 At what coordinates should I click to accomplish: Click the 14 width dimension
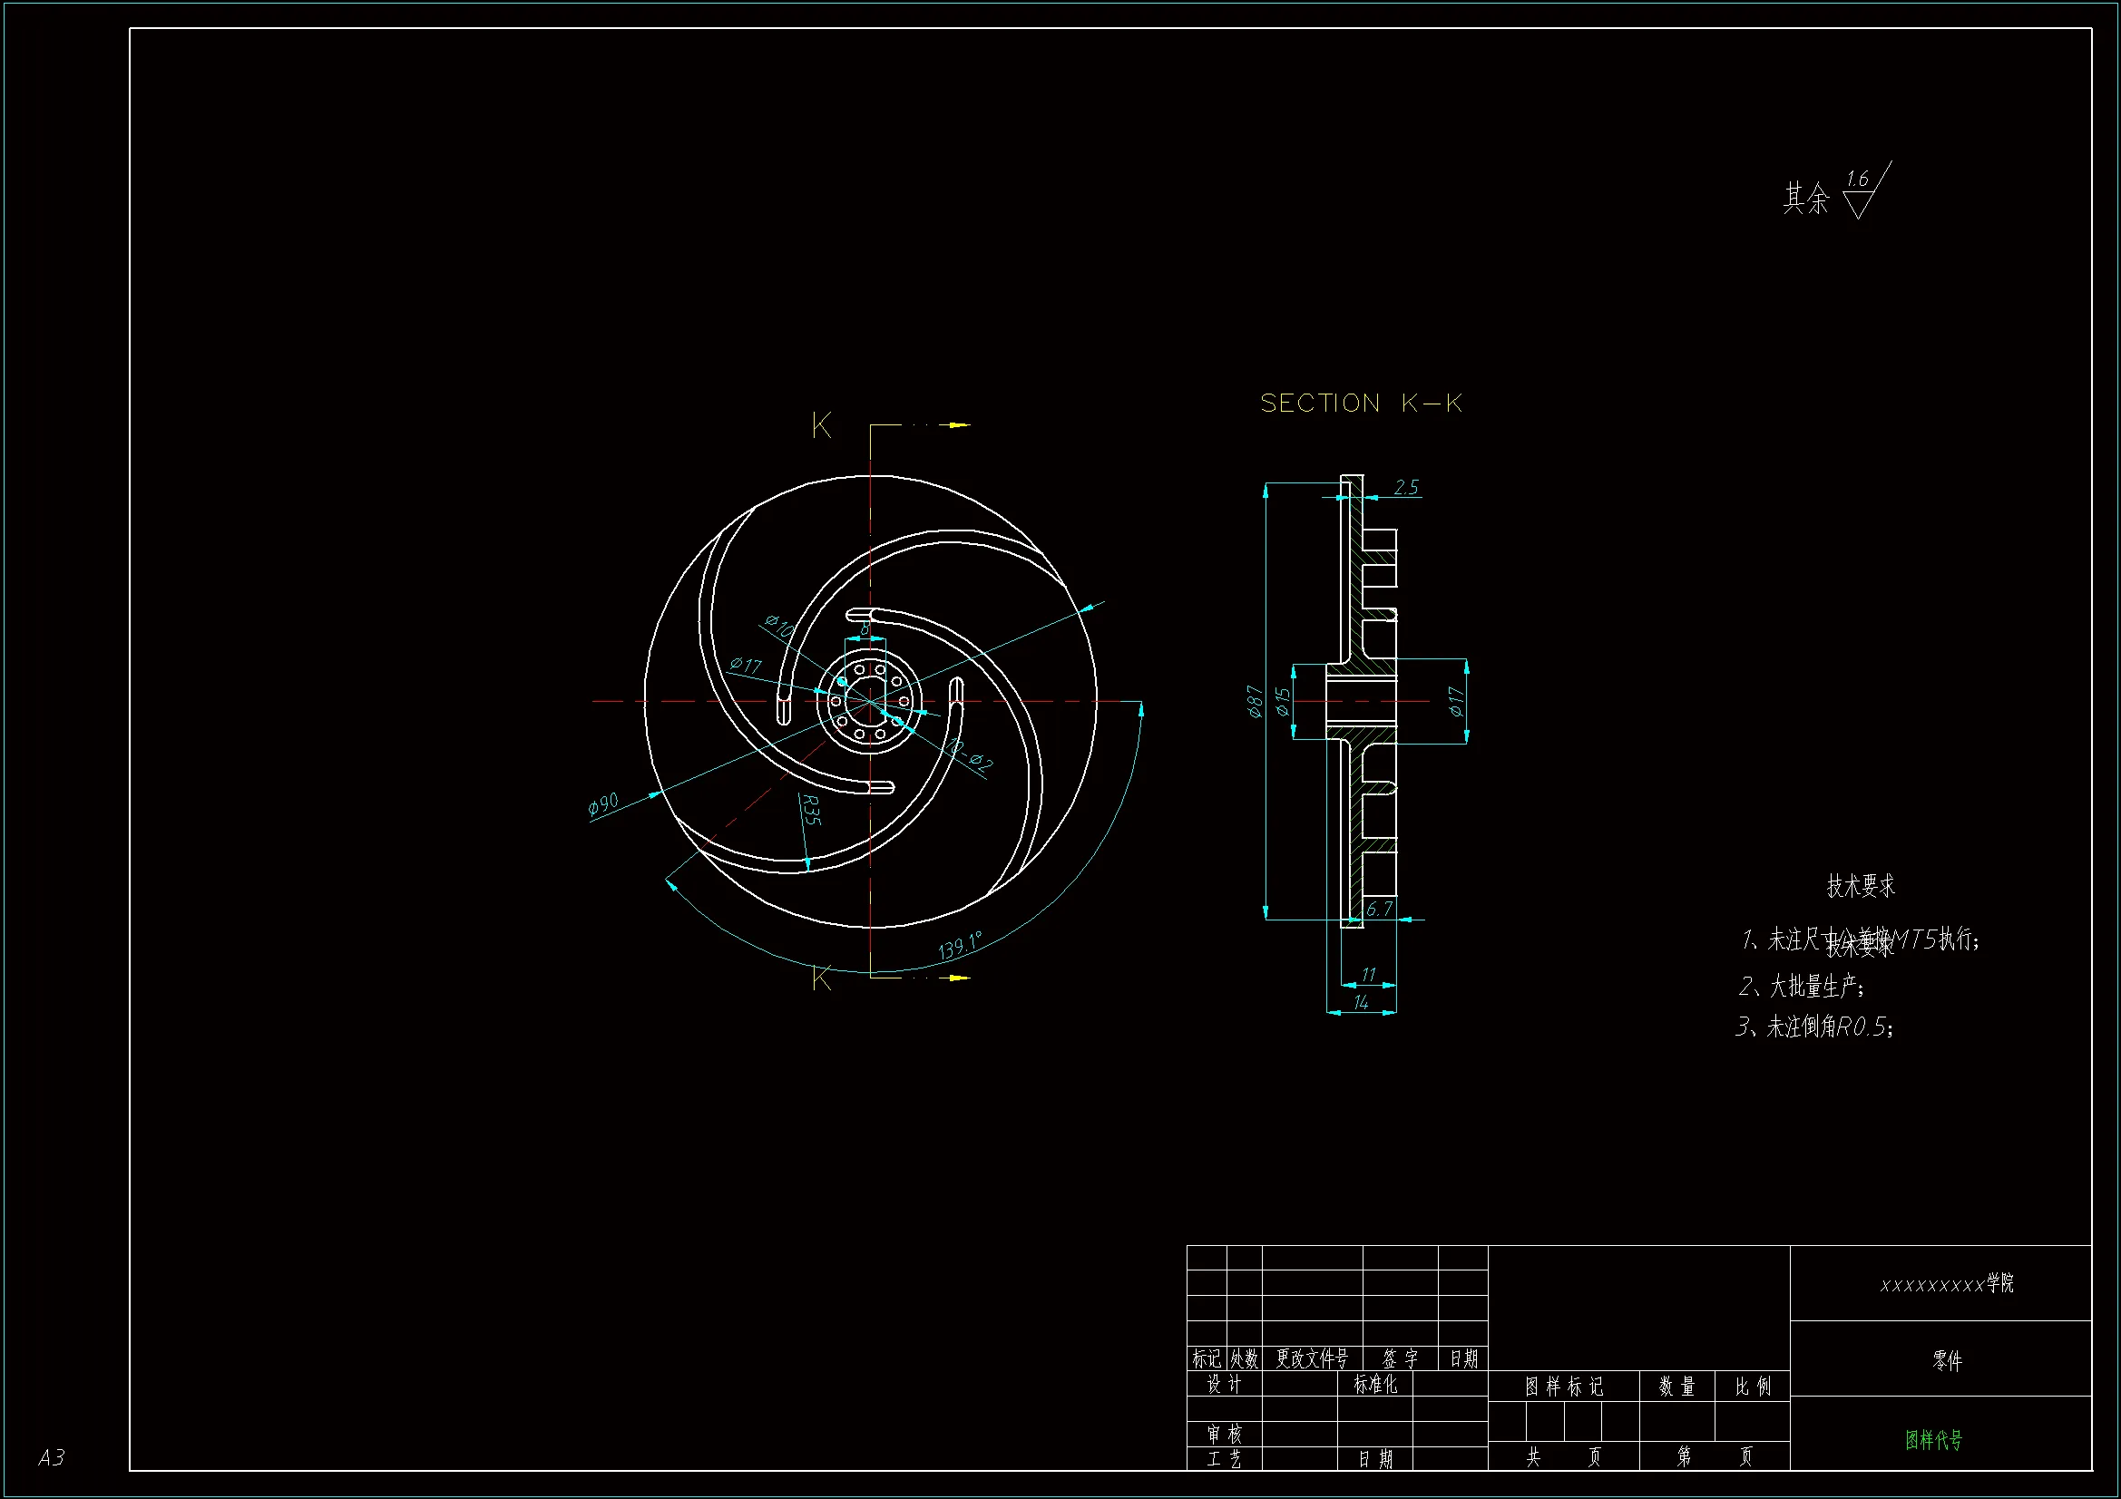tap(1361, 1002)
